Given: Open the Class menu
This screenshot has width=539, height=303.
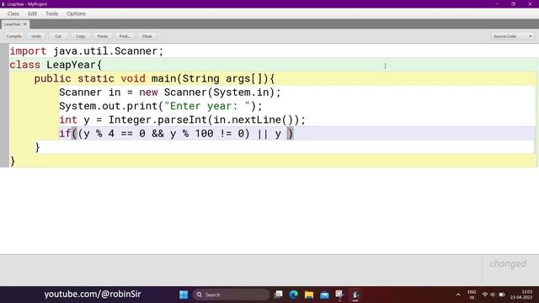Looking at the screenshot, I should [x=13, y=13].
